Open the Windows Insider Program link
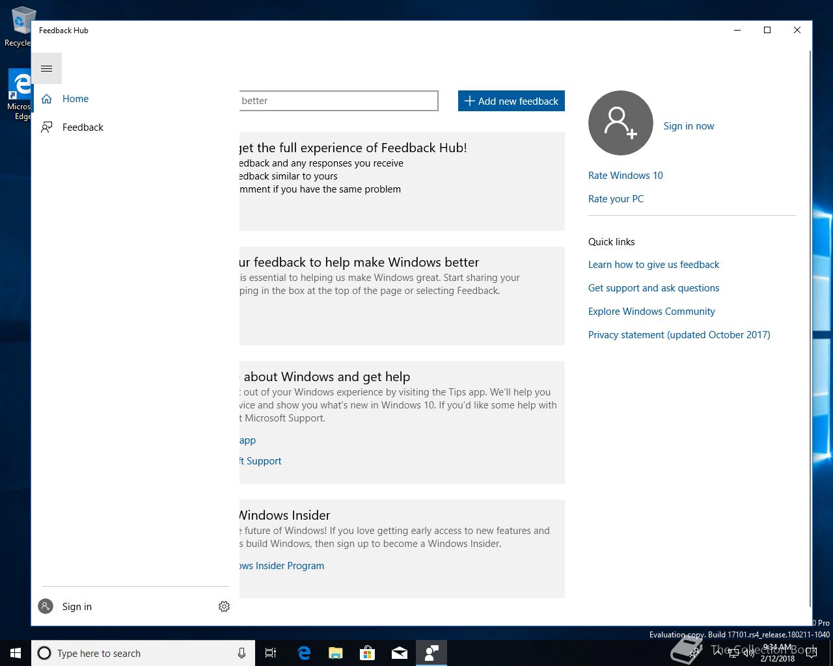833x666 pixels. pos(282,566)
